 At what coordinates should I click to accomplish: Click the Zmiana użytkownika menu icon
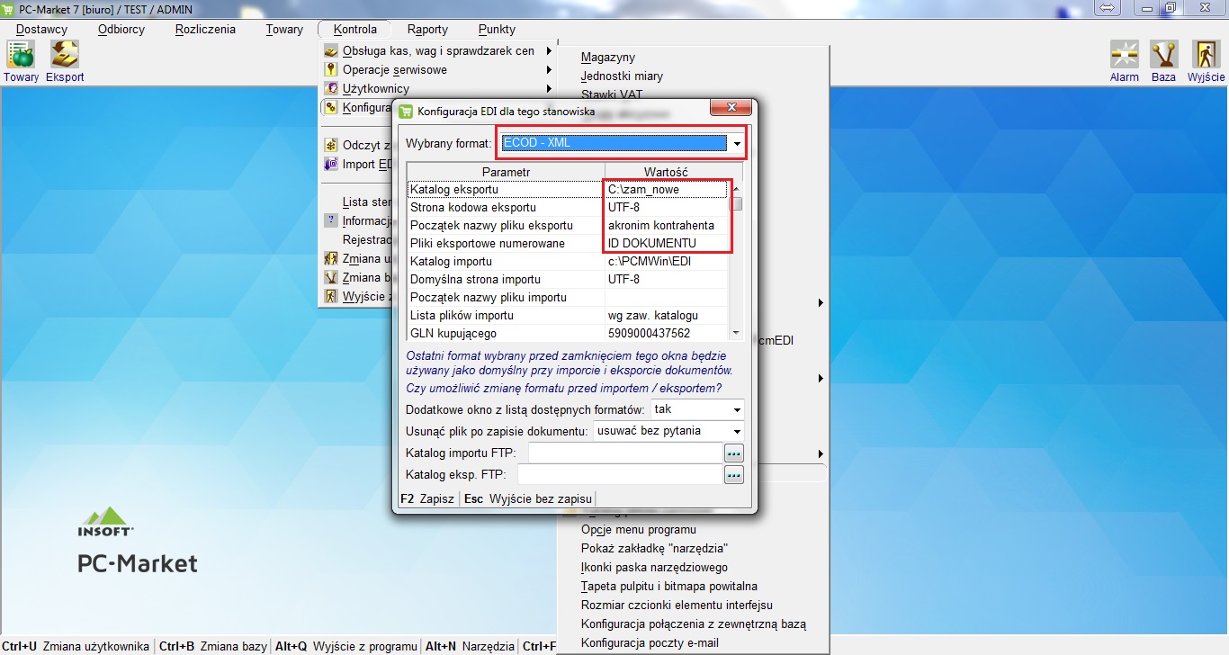(331, 259)
